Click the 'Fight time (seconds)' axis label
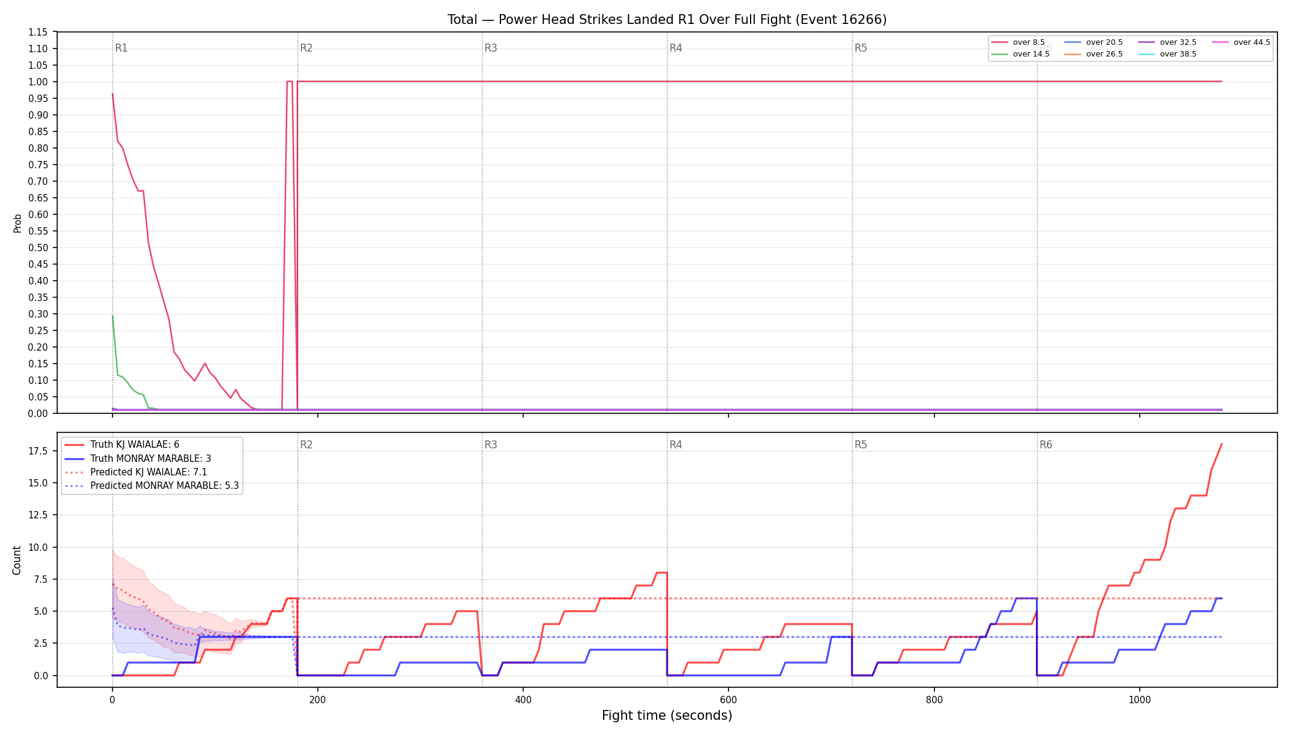This screenshot has width=1291, height=737. coord(667,716)
